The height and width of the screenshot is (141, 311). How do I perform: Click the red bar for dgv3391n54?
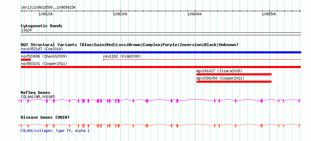click(x=234, y=82)
